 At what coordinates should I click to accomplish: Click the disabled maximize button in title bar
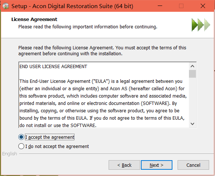pos(181,6)
